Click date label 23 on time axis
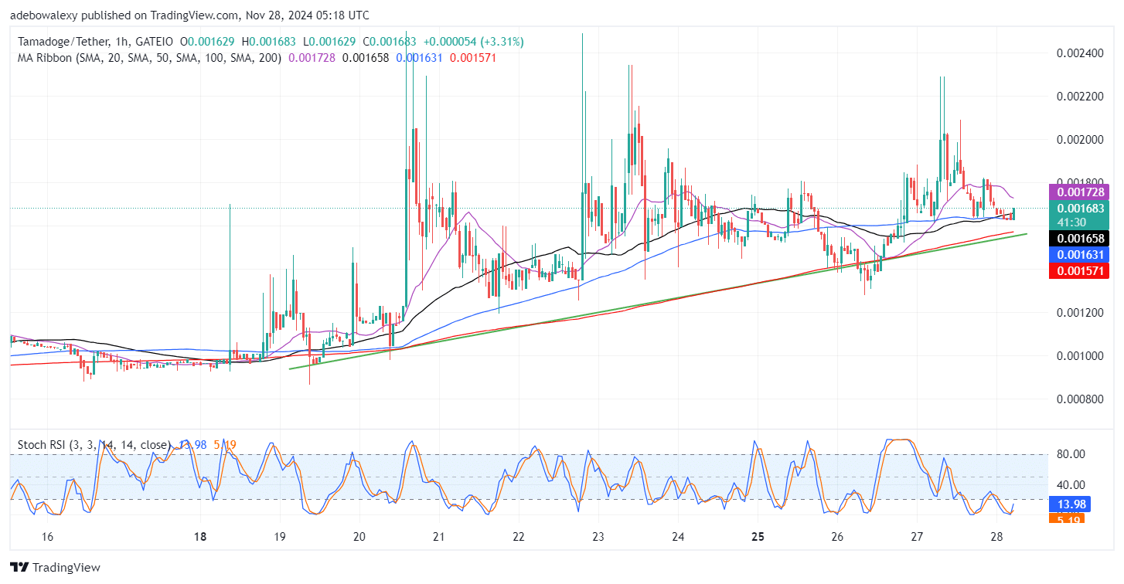 tap(598, 536)
